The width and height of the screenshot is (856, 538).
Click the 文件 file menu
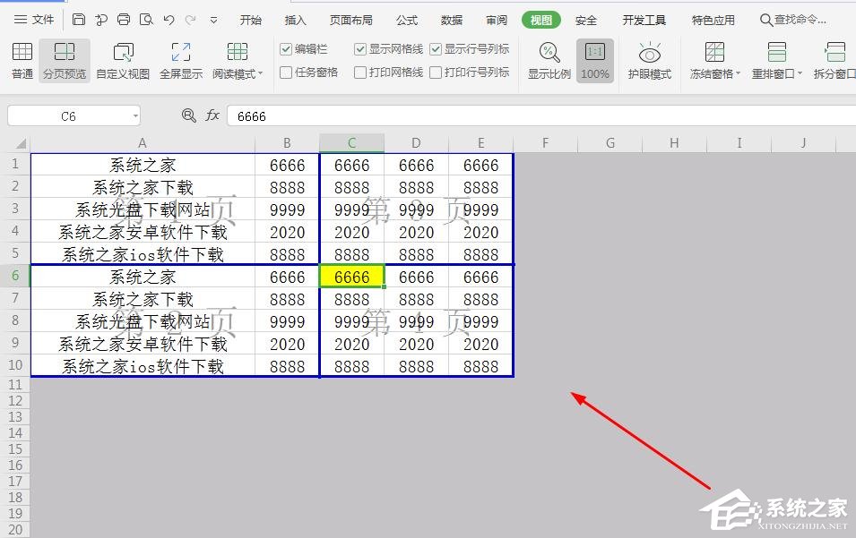[42, 19]
